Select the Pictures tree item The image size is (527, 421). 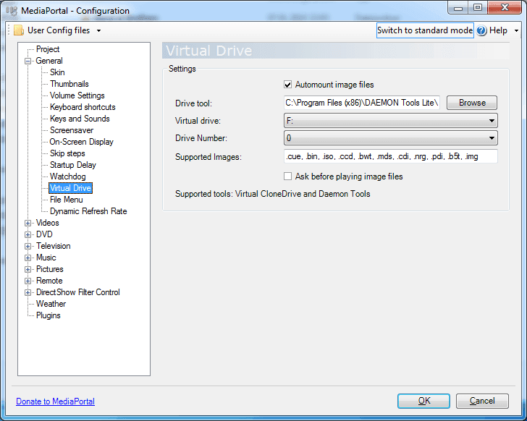[50, 269]
